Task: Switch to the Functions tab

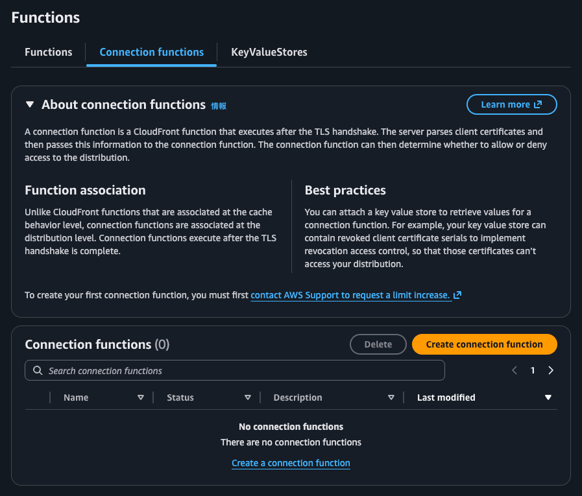Action: [x=47, y=52]
